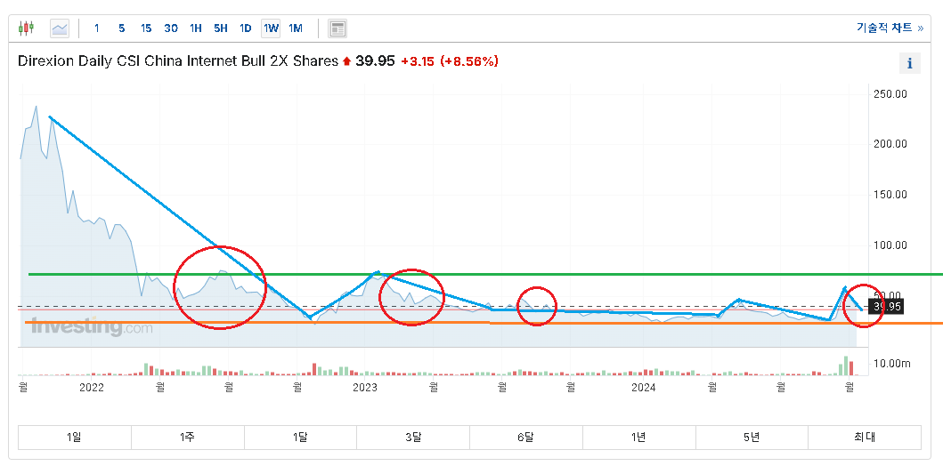Select the 1D interval
Screen dimensions: 943x474
pos(246,28)
